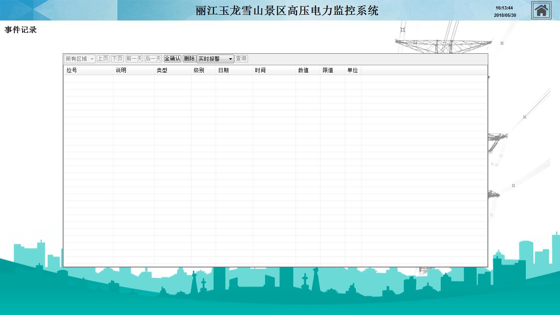Go to previous page with 上页
Screen dimensions: 560x315
click(103, 59)
